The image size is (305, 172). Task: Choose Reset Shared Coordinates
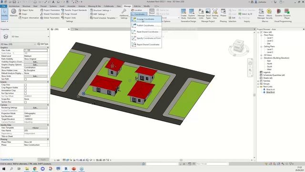tap(146, 32)
